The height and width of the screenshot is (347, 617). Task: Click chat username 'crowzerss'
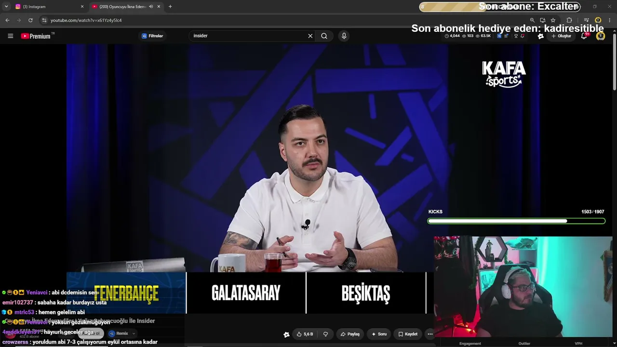tap(15, 342)
